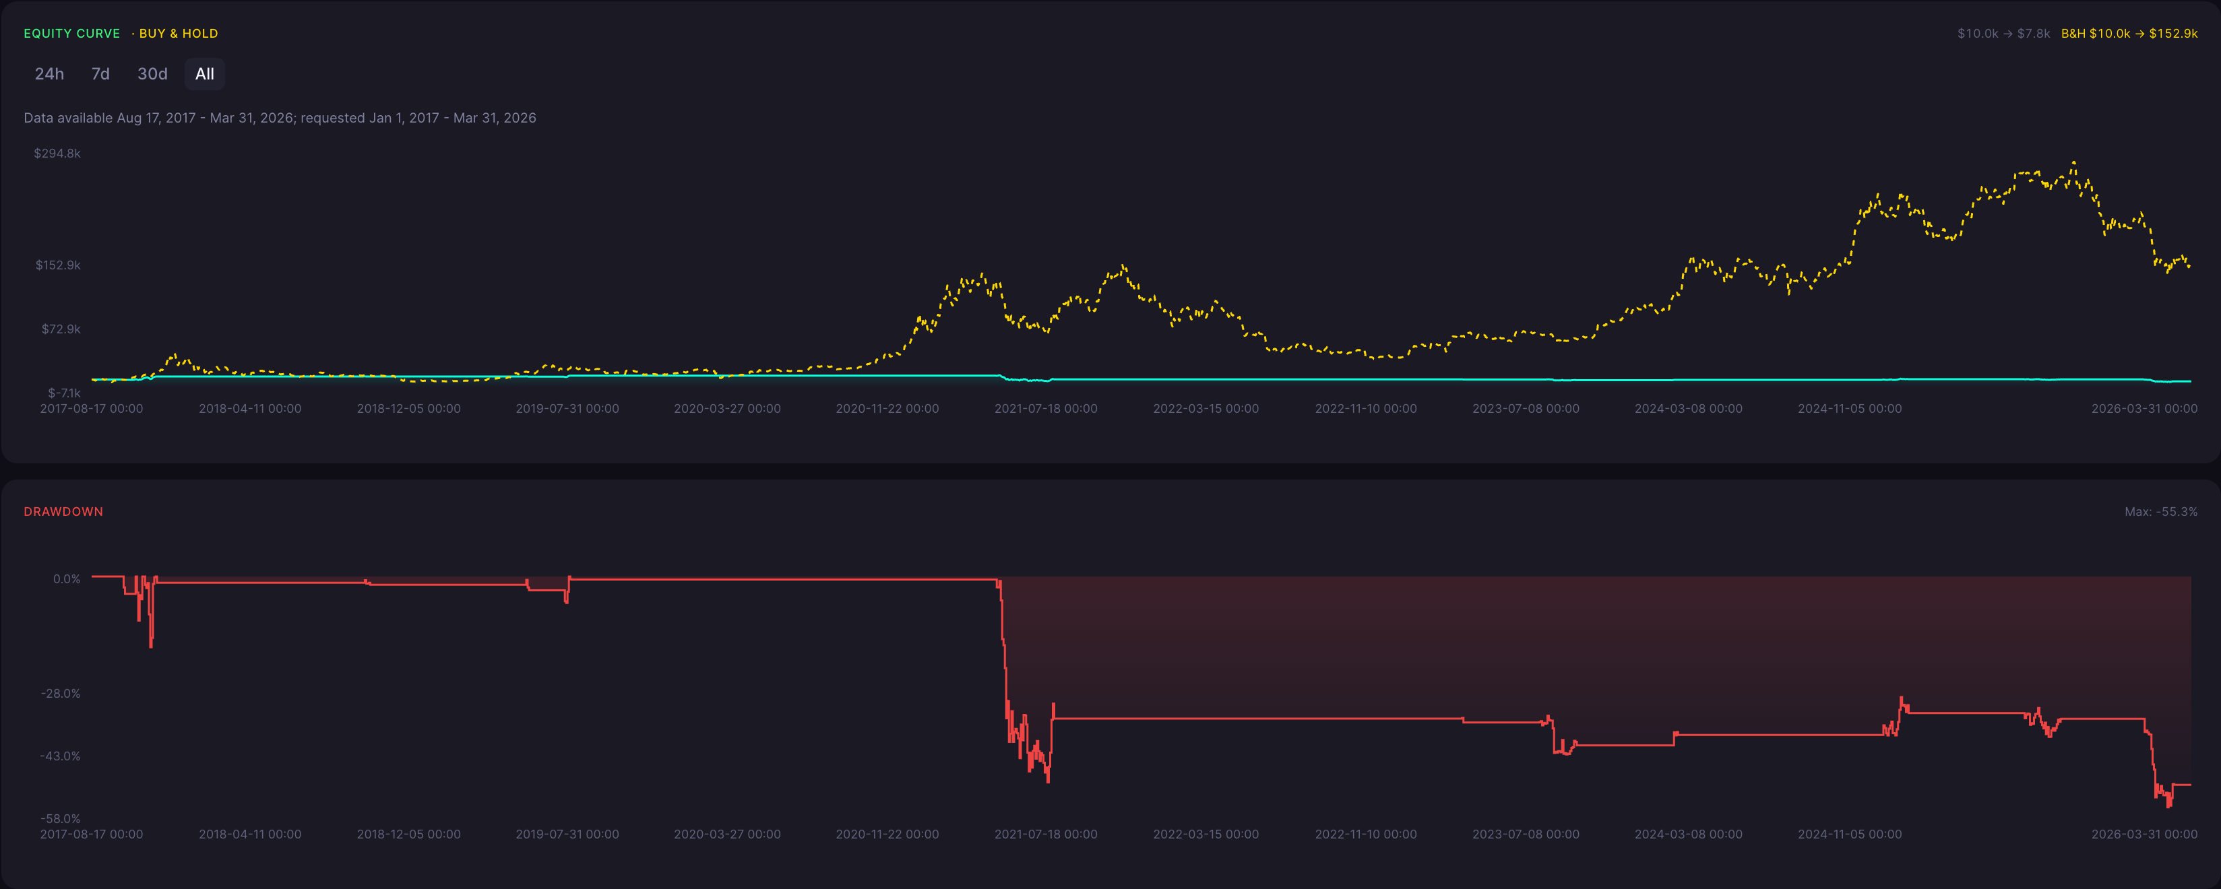This screenshot has height=889, width=2221.
Task: Switch to the 30d range
Action: (x=152, y=74)
